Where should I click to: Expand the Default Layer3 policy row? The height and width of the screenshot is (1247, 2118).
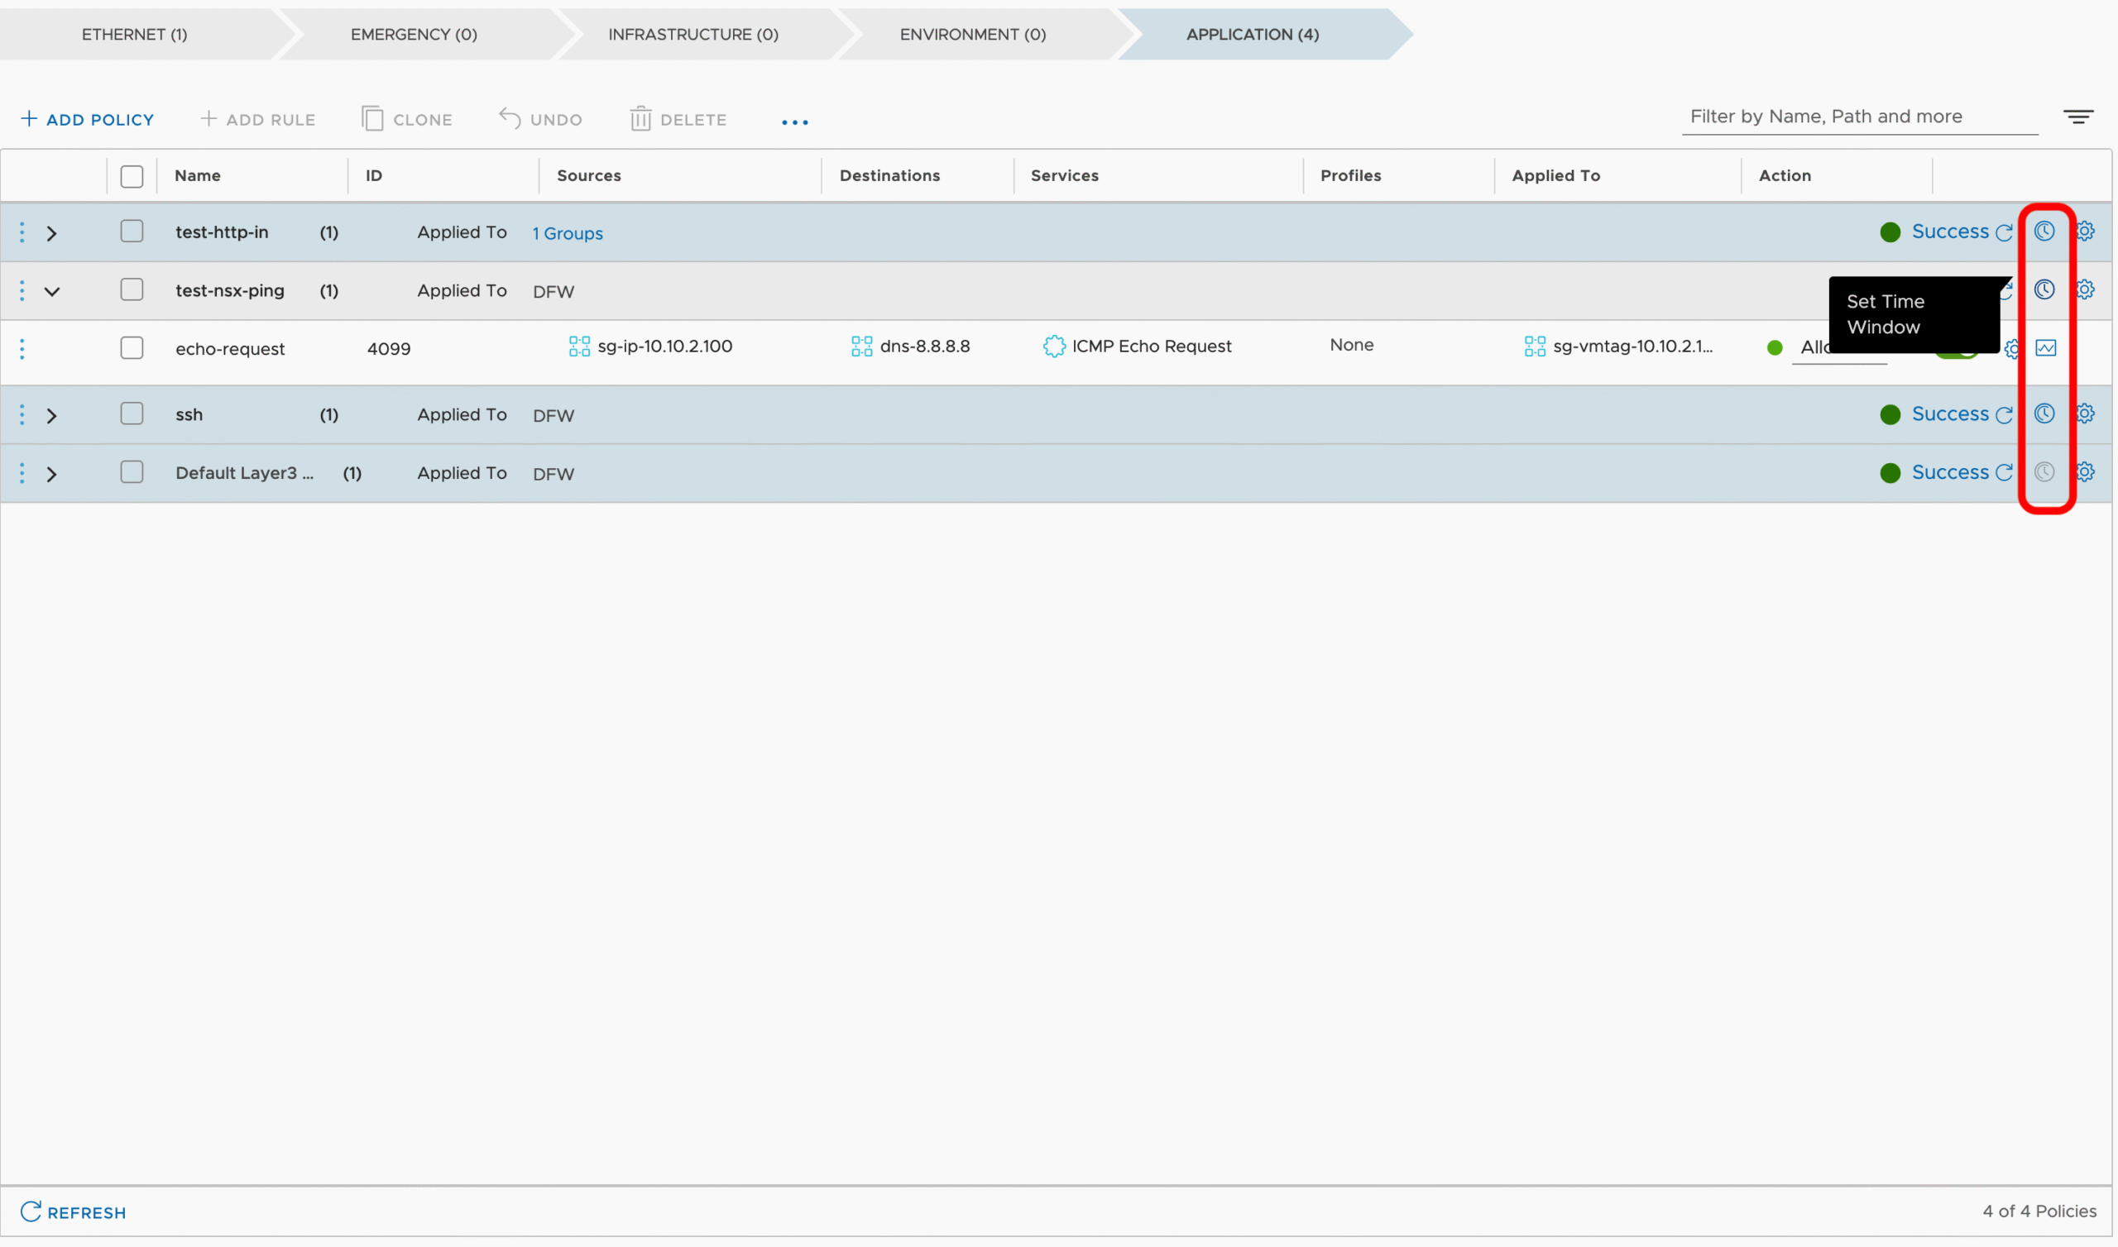tap(52, 474)
